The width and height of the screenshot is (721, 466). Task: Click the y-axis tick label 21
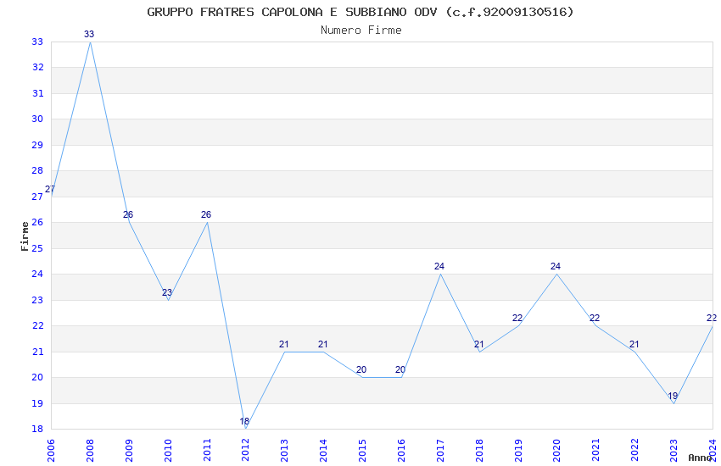(x=37, y=352)
